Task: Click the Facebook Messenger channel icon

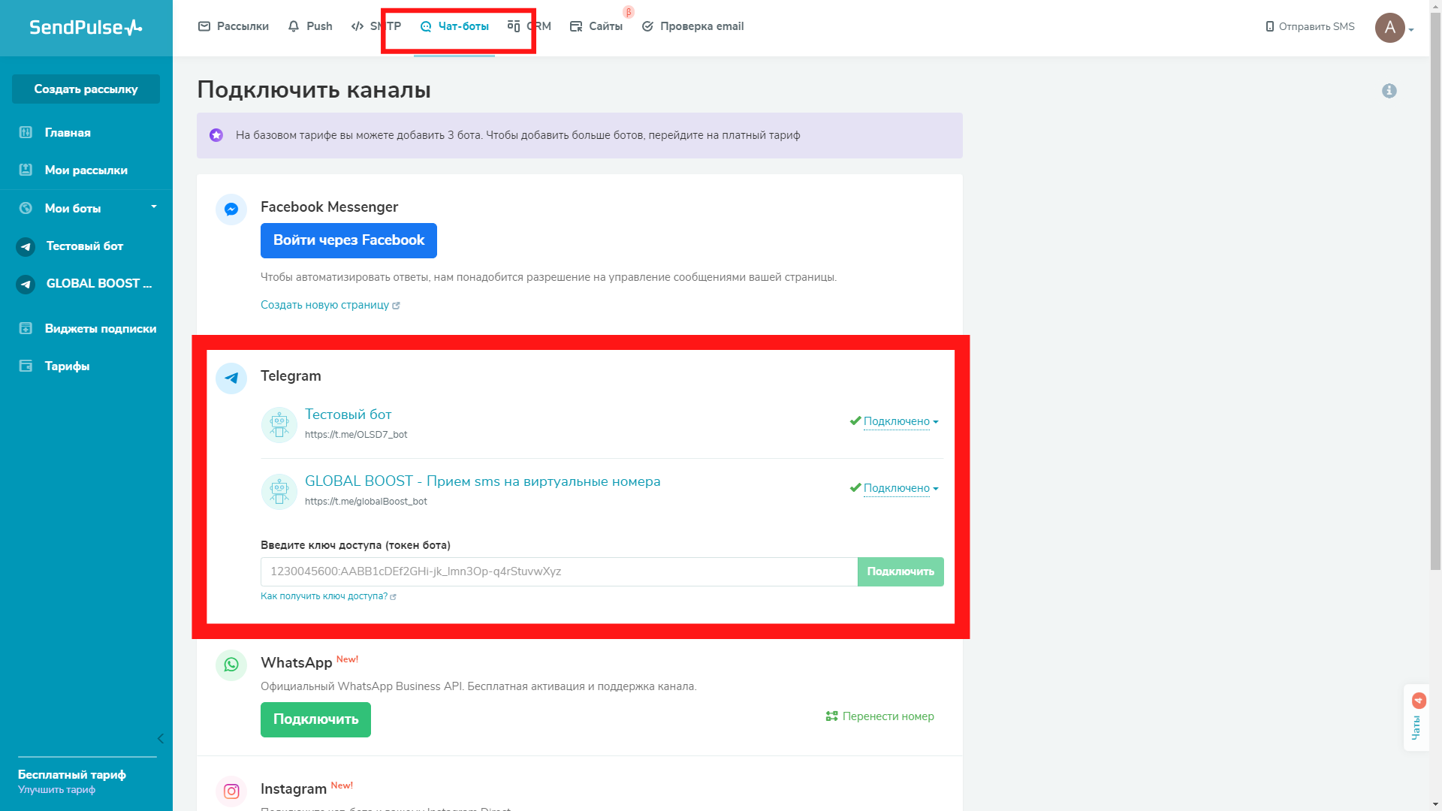Action: pyautogui.click(x=231, y=210)
